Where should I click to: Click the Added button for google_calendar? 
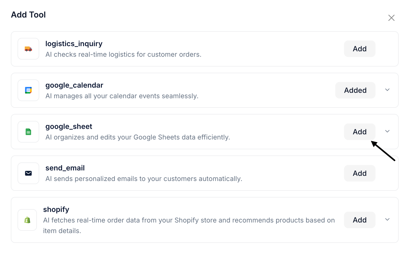[355, 90]
